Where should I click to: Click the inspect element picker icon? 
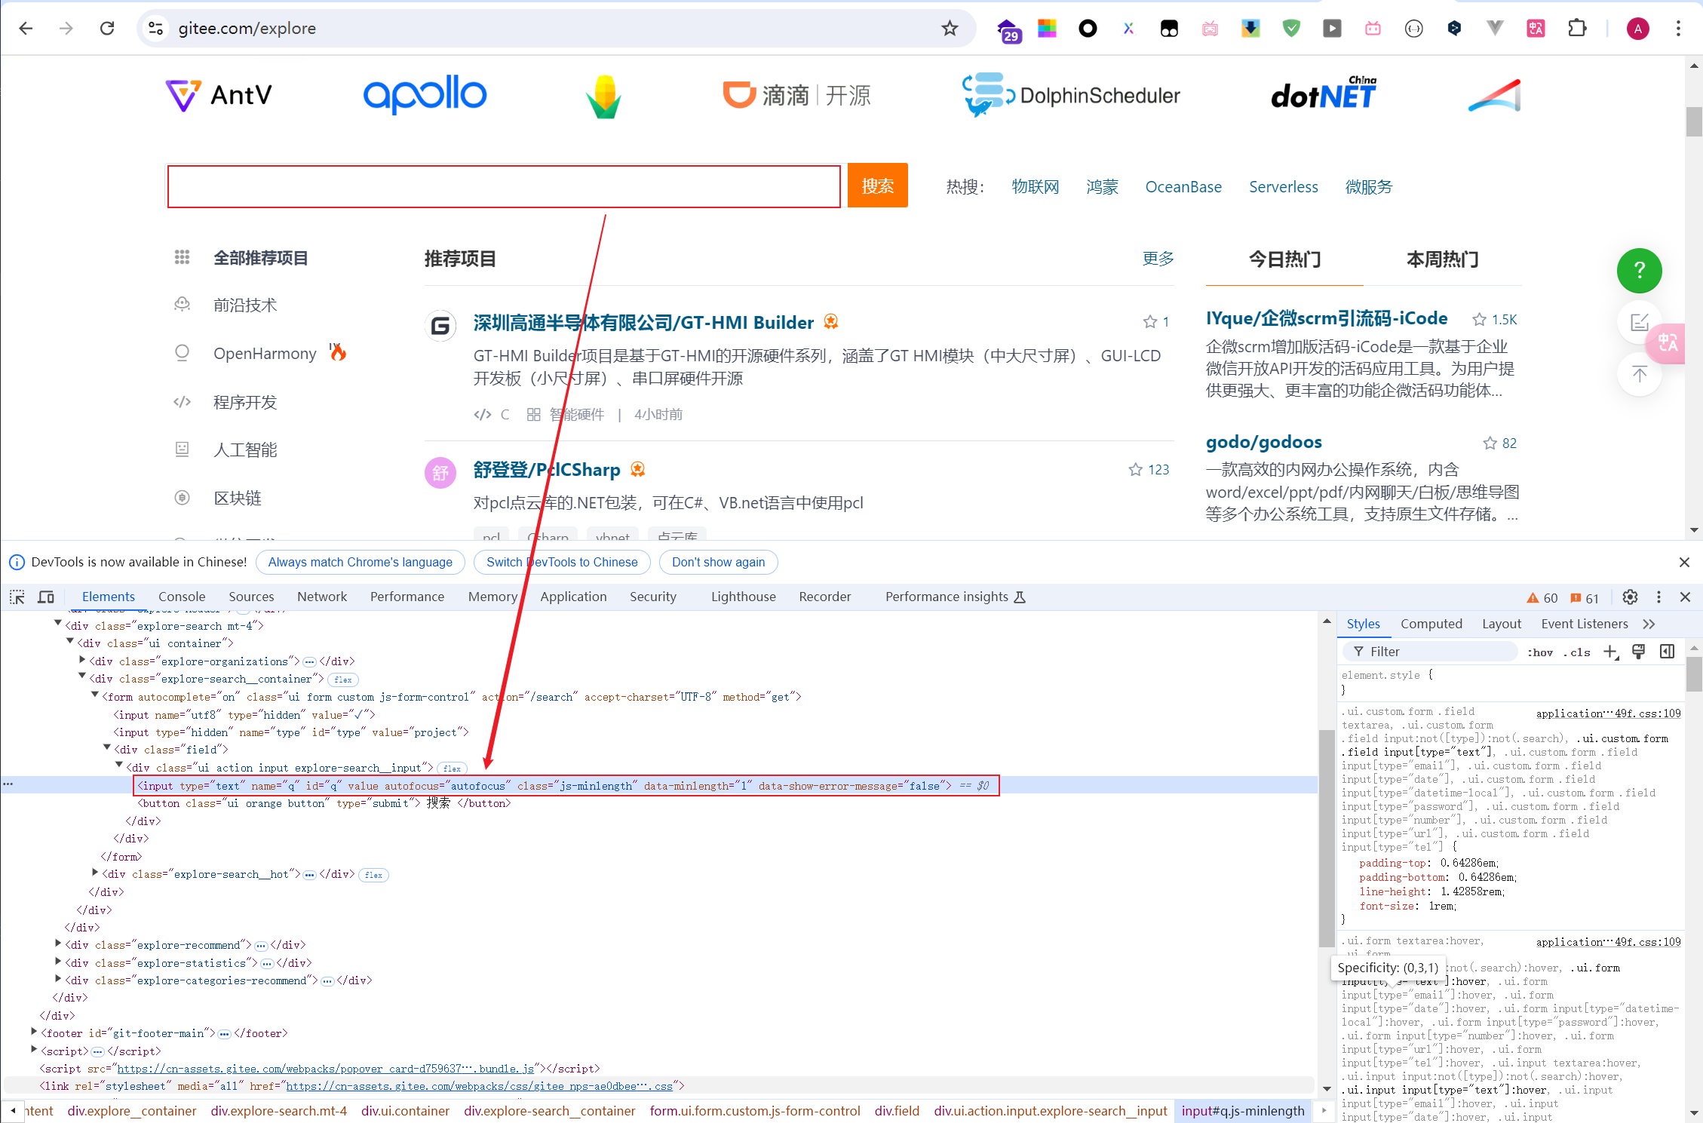17,597
